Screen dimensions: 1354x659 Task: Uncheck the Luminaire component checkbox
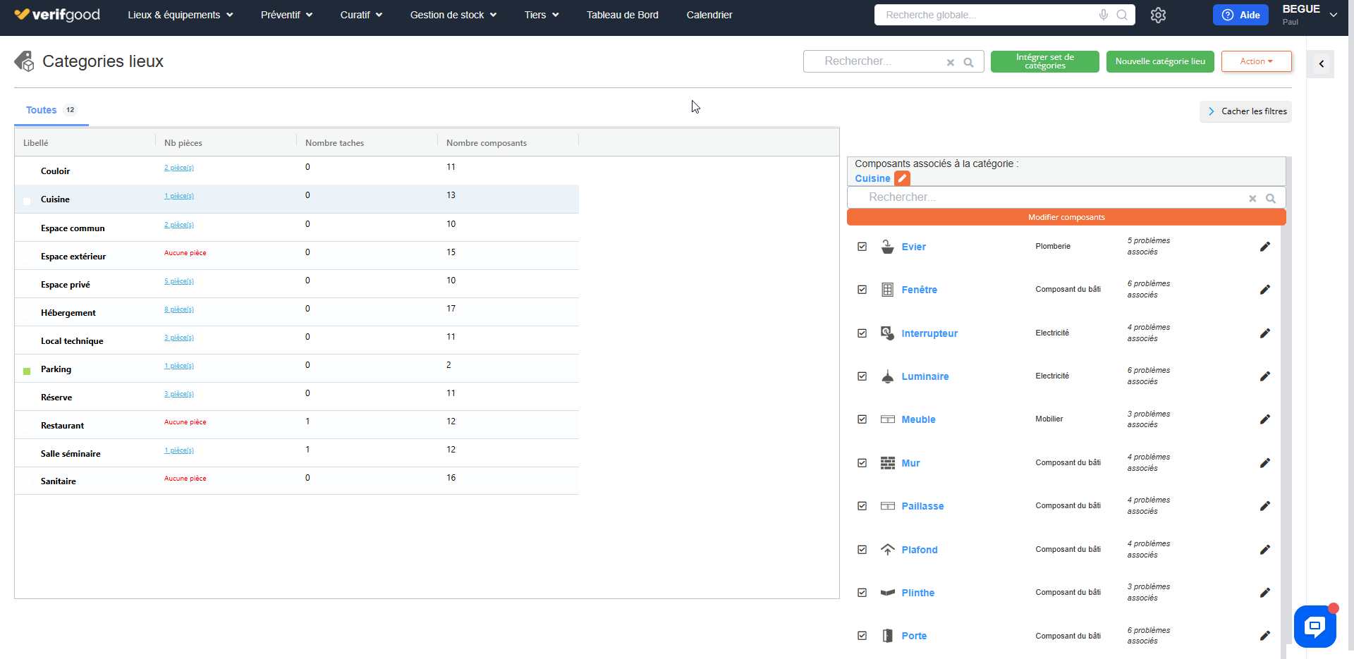tap(862, 376)
